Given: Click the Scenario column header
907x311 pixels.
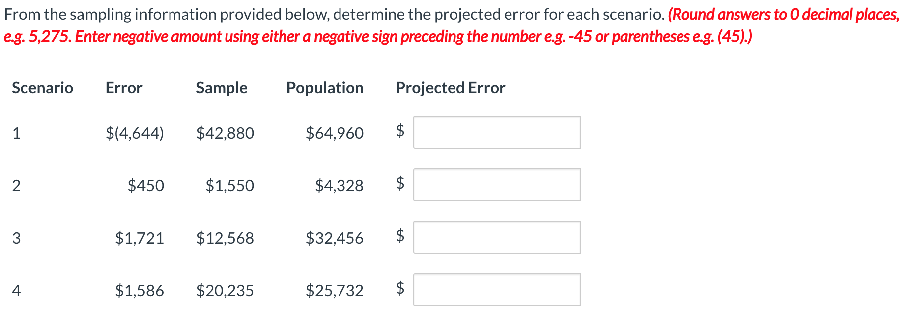Looking at the screenshot, I should tap(43, 88).
